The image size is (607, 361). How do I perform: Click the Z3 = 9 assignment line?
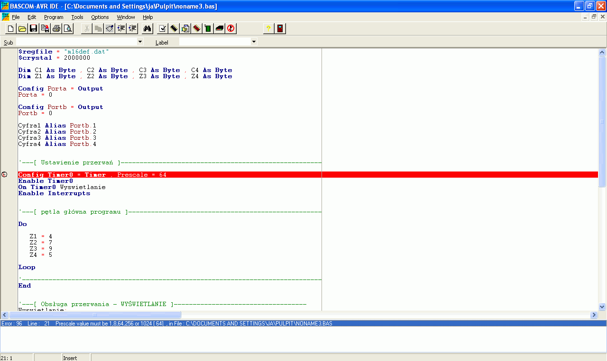(x=41, y=249)
